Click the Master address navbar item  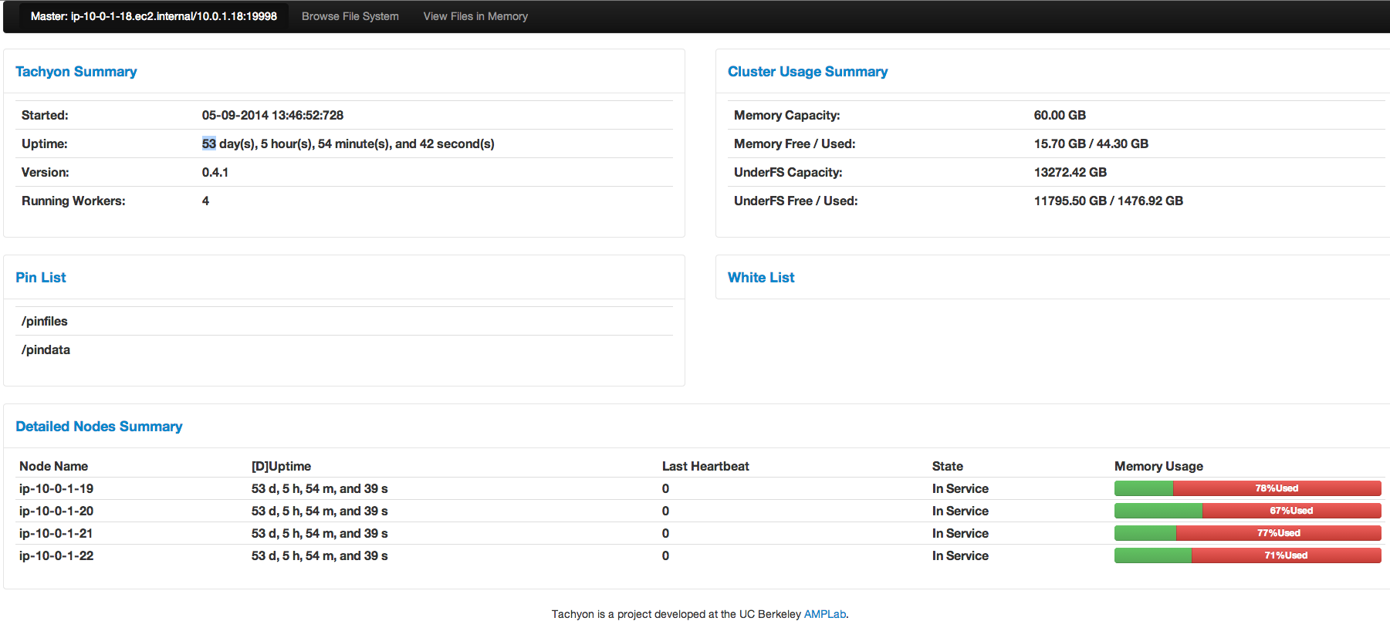pos(154,16)
